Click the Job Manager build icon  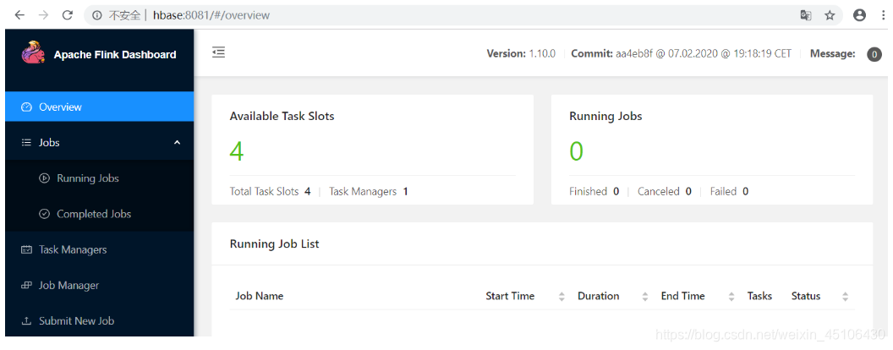[26, 285]
